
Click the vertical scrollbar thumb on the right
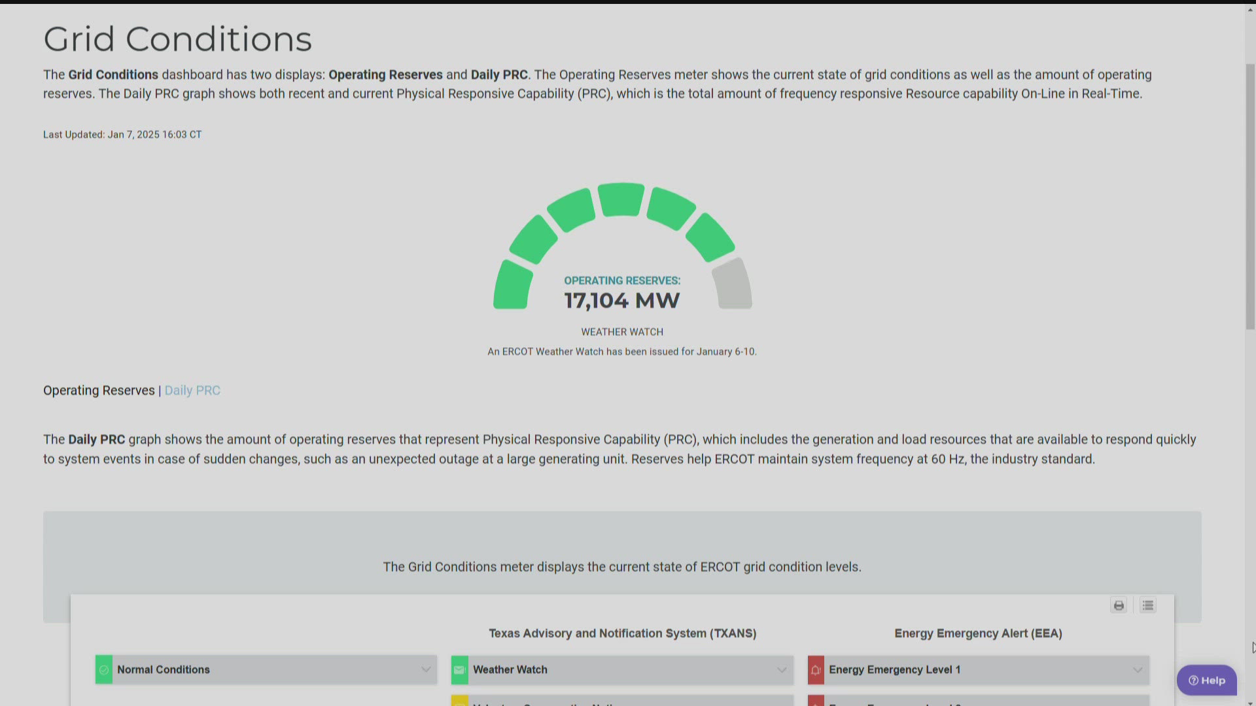point(1250,196)
